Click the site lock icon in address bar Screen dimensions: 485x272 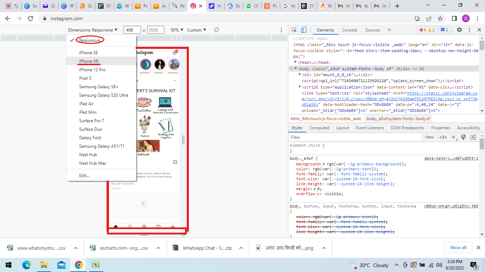[x=45, y=18]
